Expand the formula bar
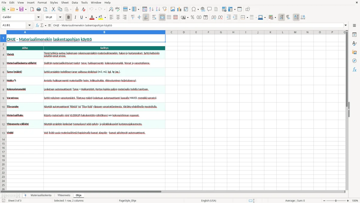360x203 pixels. tap(346, 26)
